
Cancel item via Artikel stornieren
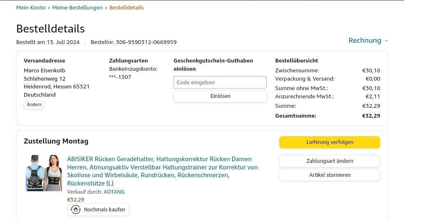(330, 175)
